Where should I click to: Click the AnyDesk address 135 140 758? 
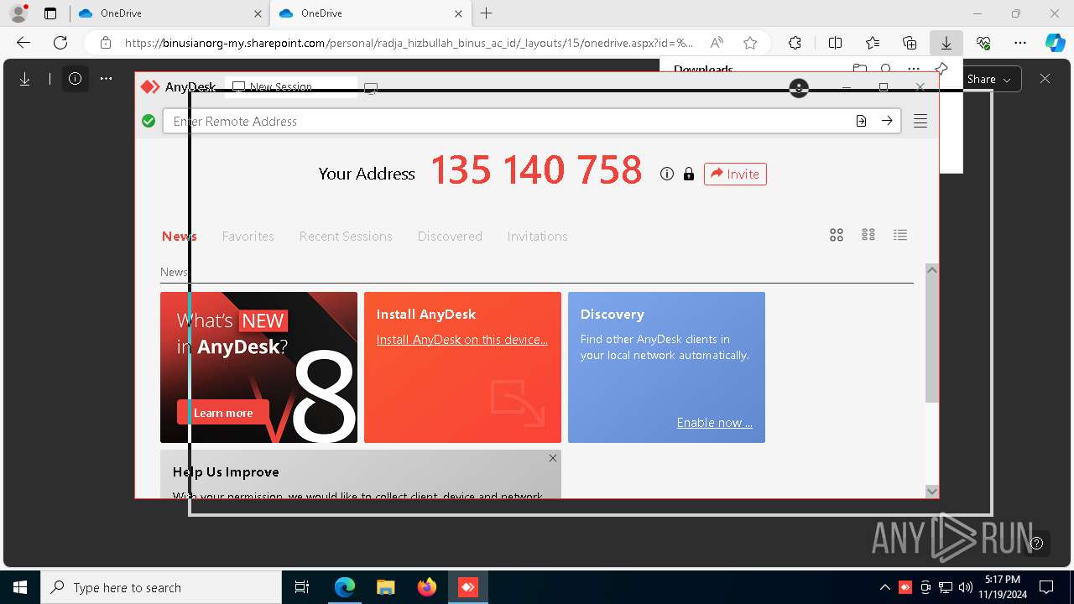tap(536, 171)
